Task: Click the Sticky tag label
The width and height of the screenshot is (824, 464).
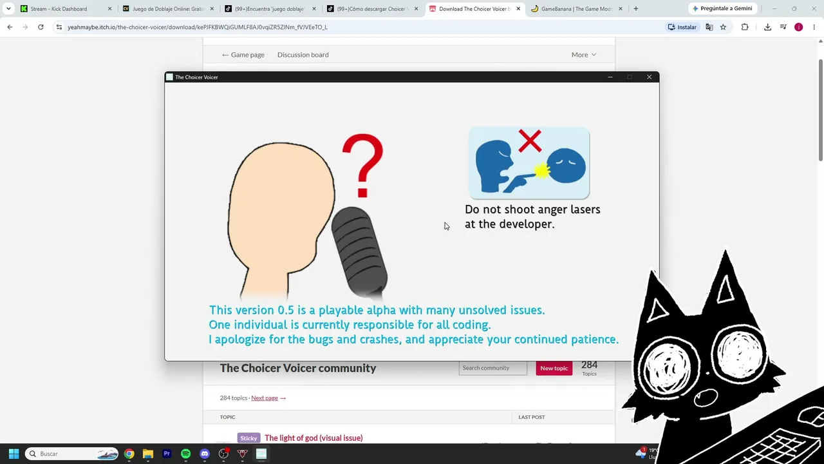Action: (248, 438)
